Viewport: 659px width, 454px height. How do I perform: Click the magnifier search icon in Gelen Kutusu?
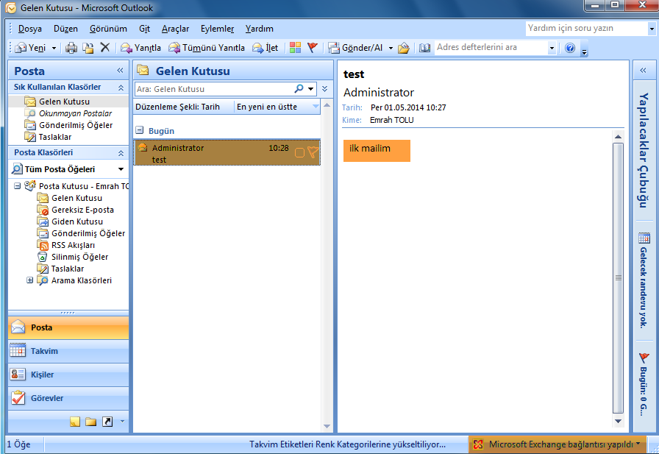tap(299, 88)
